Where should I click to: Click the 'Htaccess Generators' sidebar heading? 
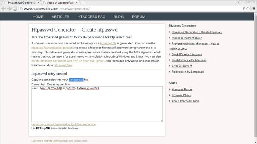[182, 26]
